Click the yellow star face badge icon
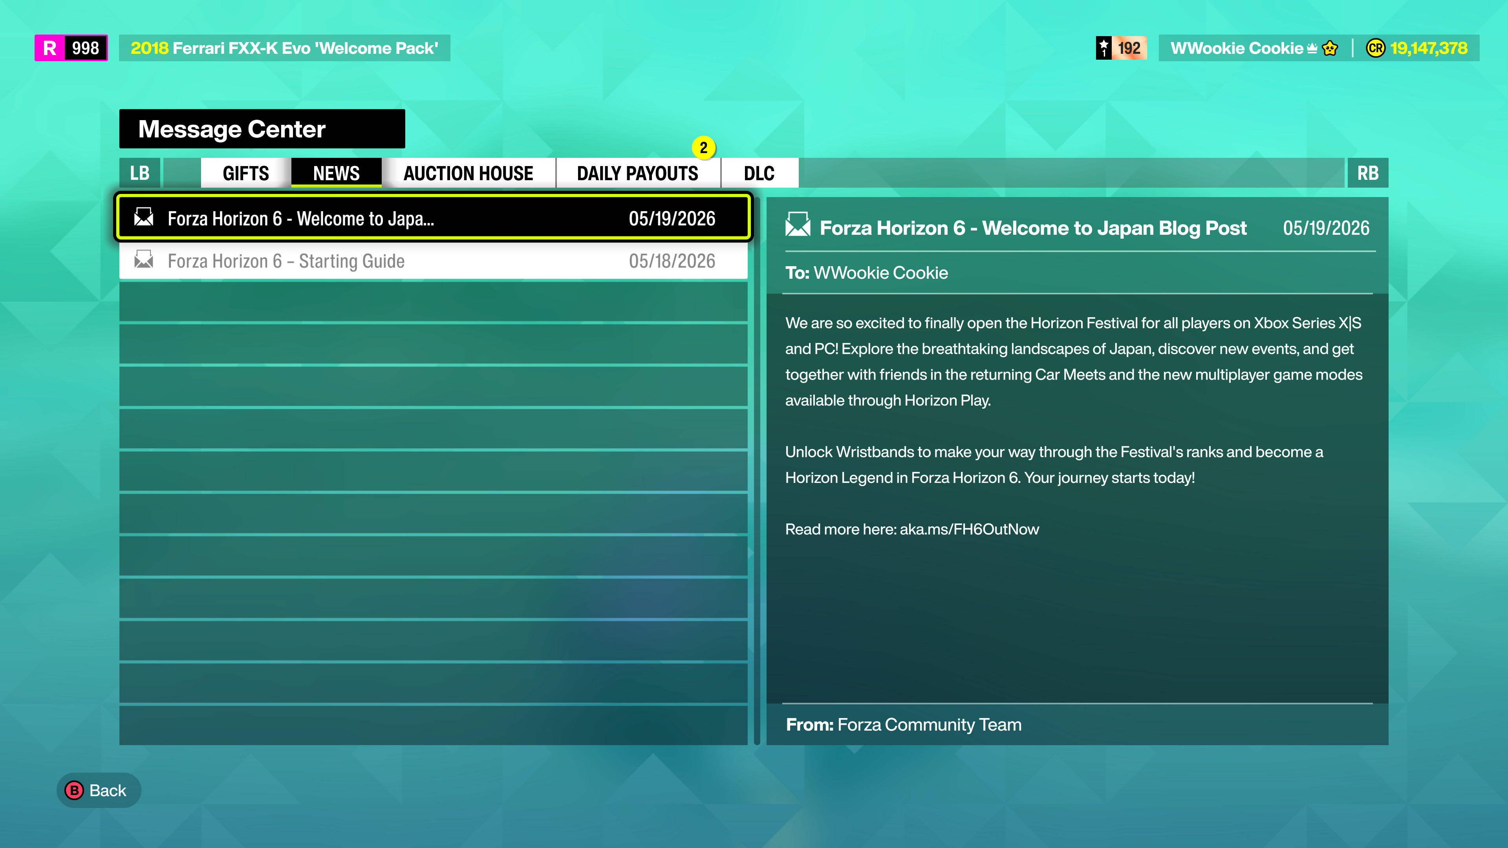This screenshot has width=1508, height=848. pos(1330,48)
